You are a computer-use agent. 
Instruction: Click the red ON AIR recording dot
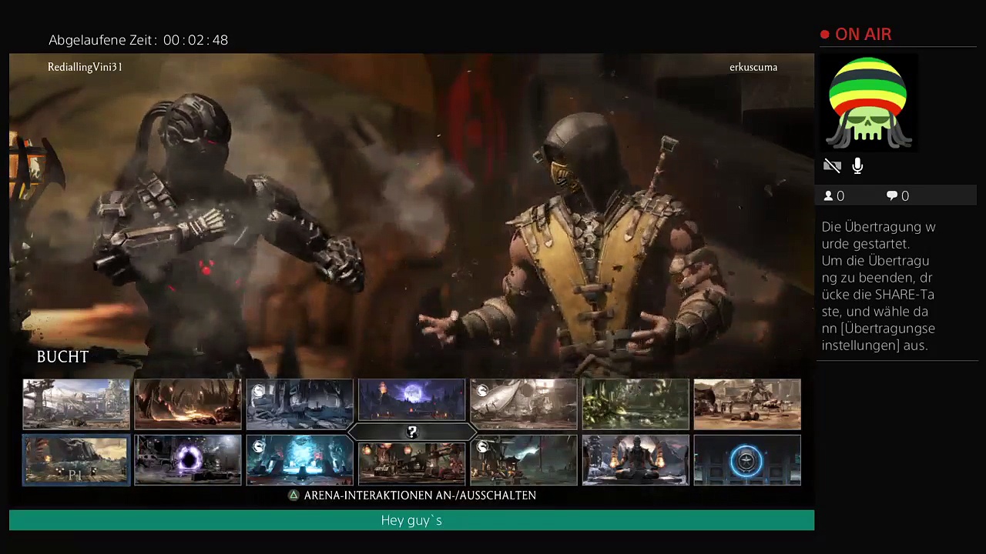(x=825, y=35)
